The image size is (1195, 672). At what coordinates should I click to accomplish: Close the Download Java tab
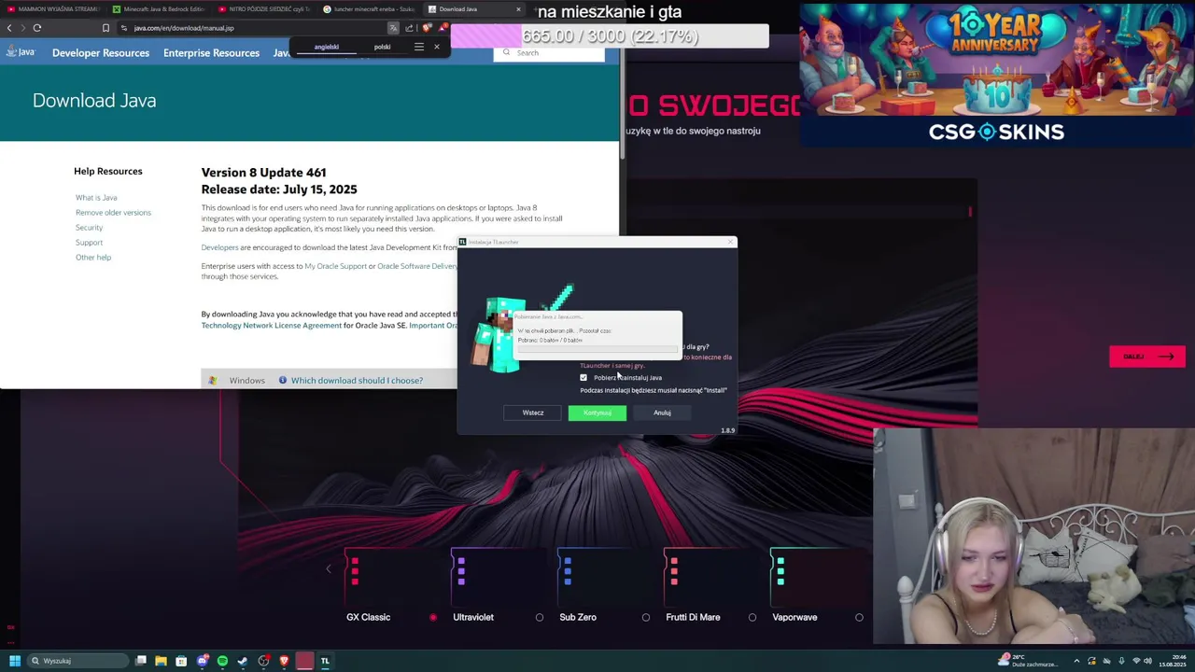pos(518,8)
